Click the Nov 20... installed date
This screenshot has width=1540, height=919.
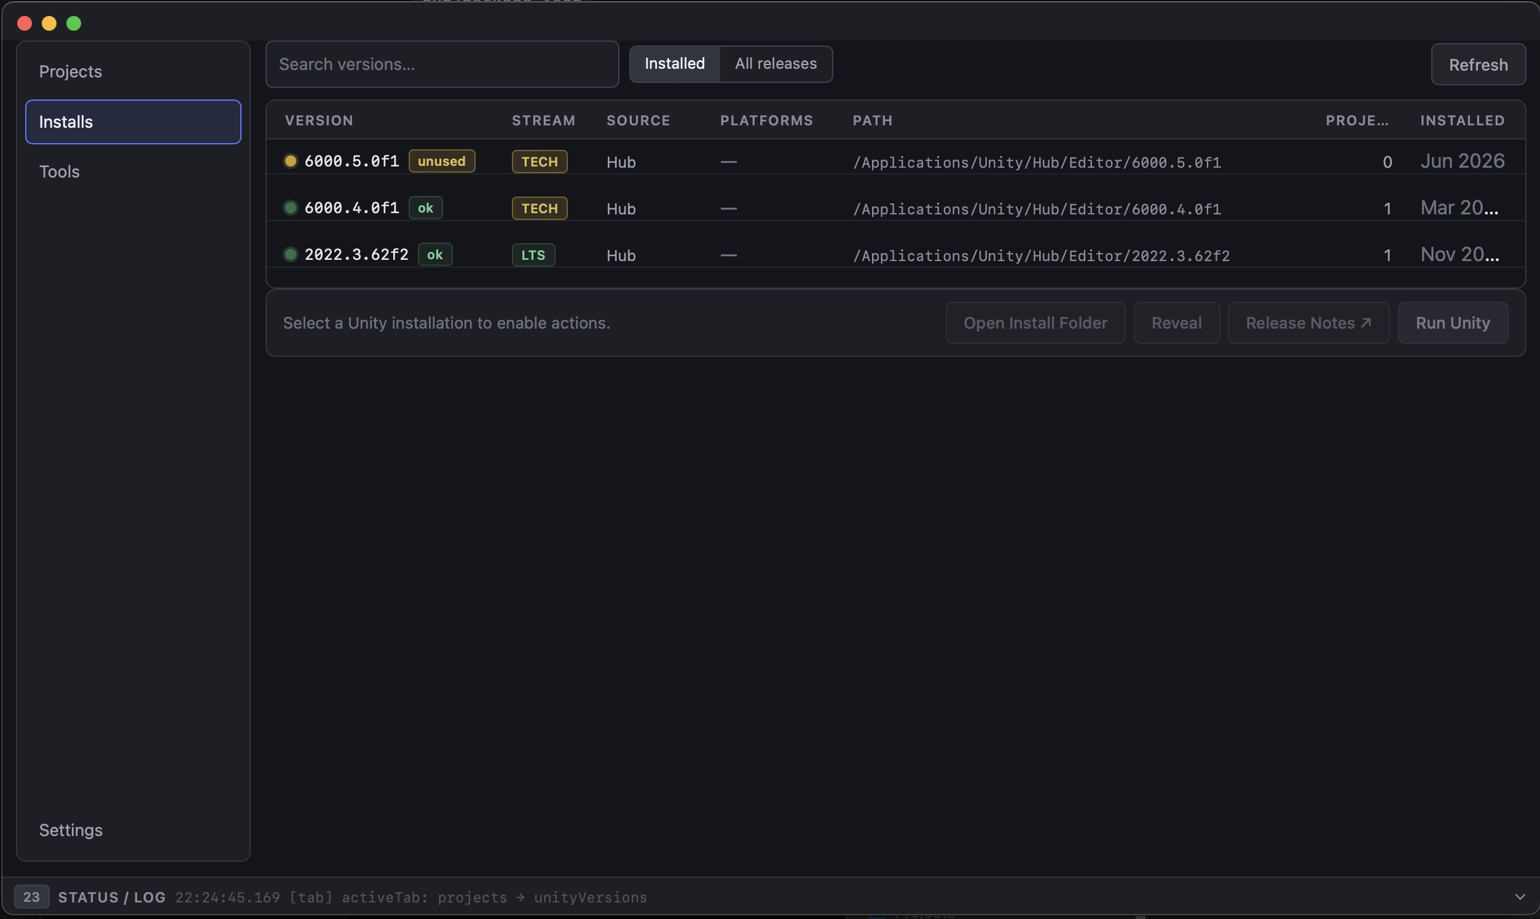1459,254
